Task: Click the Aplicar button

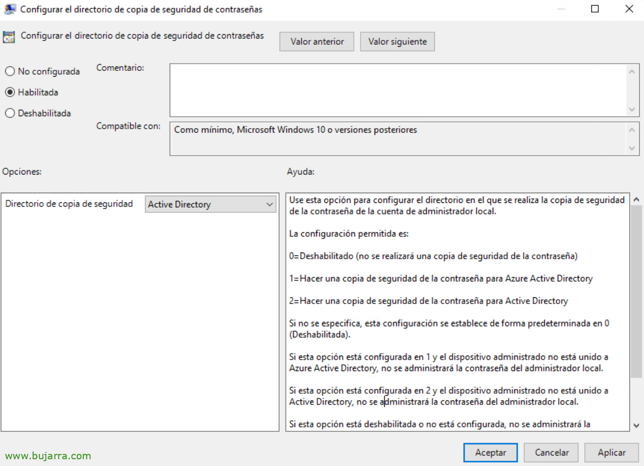Action: point(612,453)
